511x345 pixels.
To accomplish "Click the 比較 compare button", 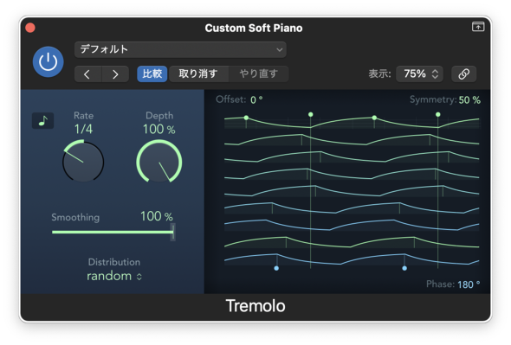I will tap(152, 73).
